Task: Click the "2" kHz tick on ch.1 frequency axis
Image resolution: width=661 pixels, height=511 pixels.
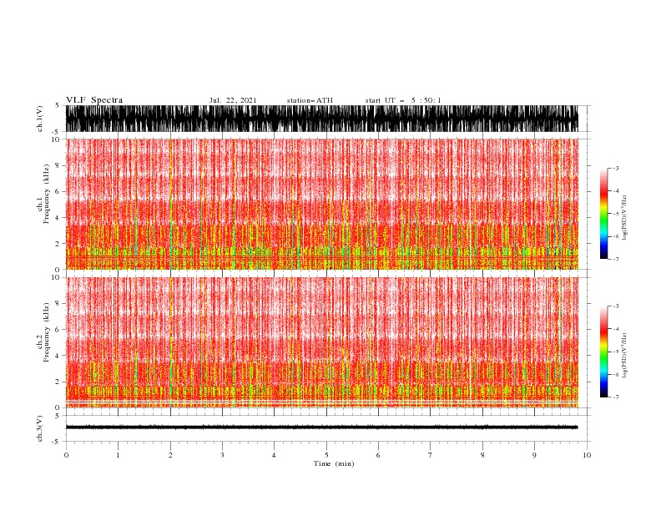Action: point(58,243)
